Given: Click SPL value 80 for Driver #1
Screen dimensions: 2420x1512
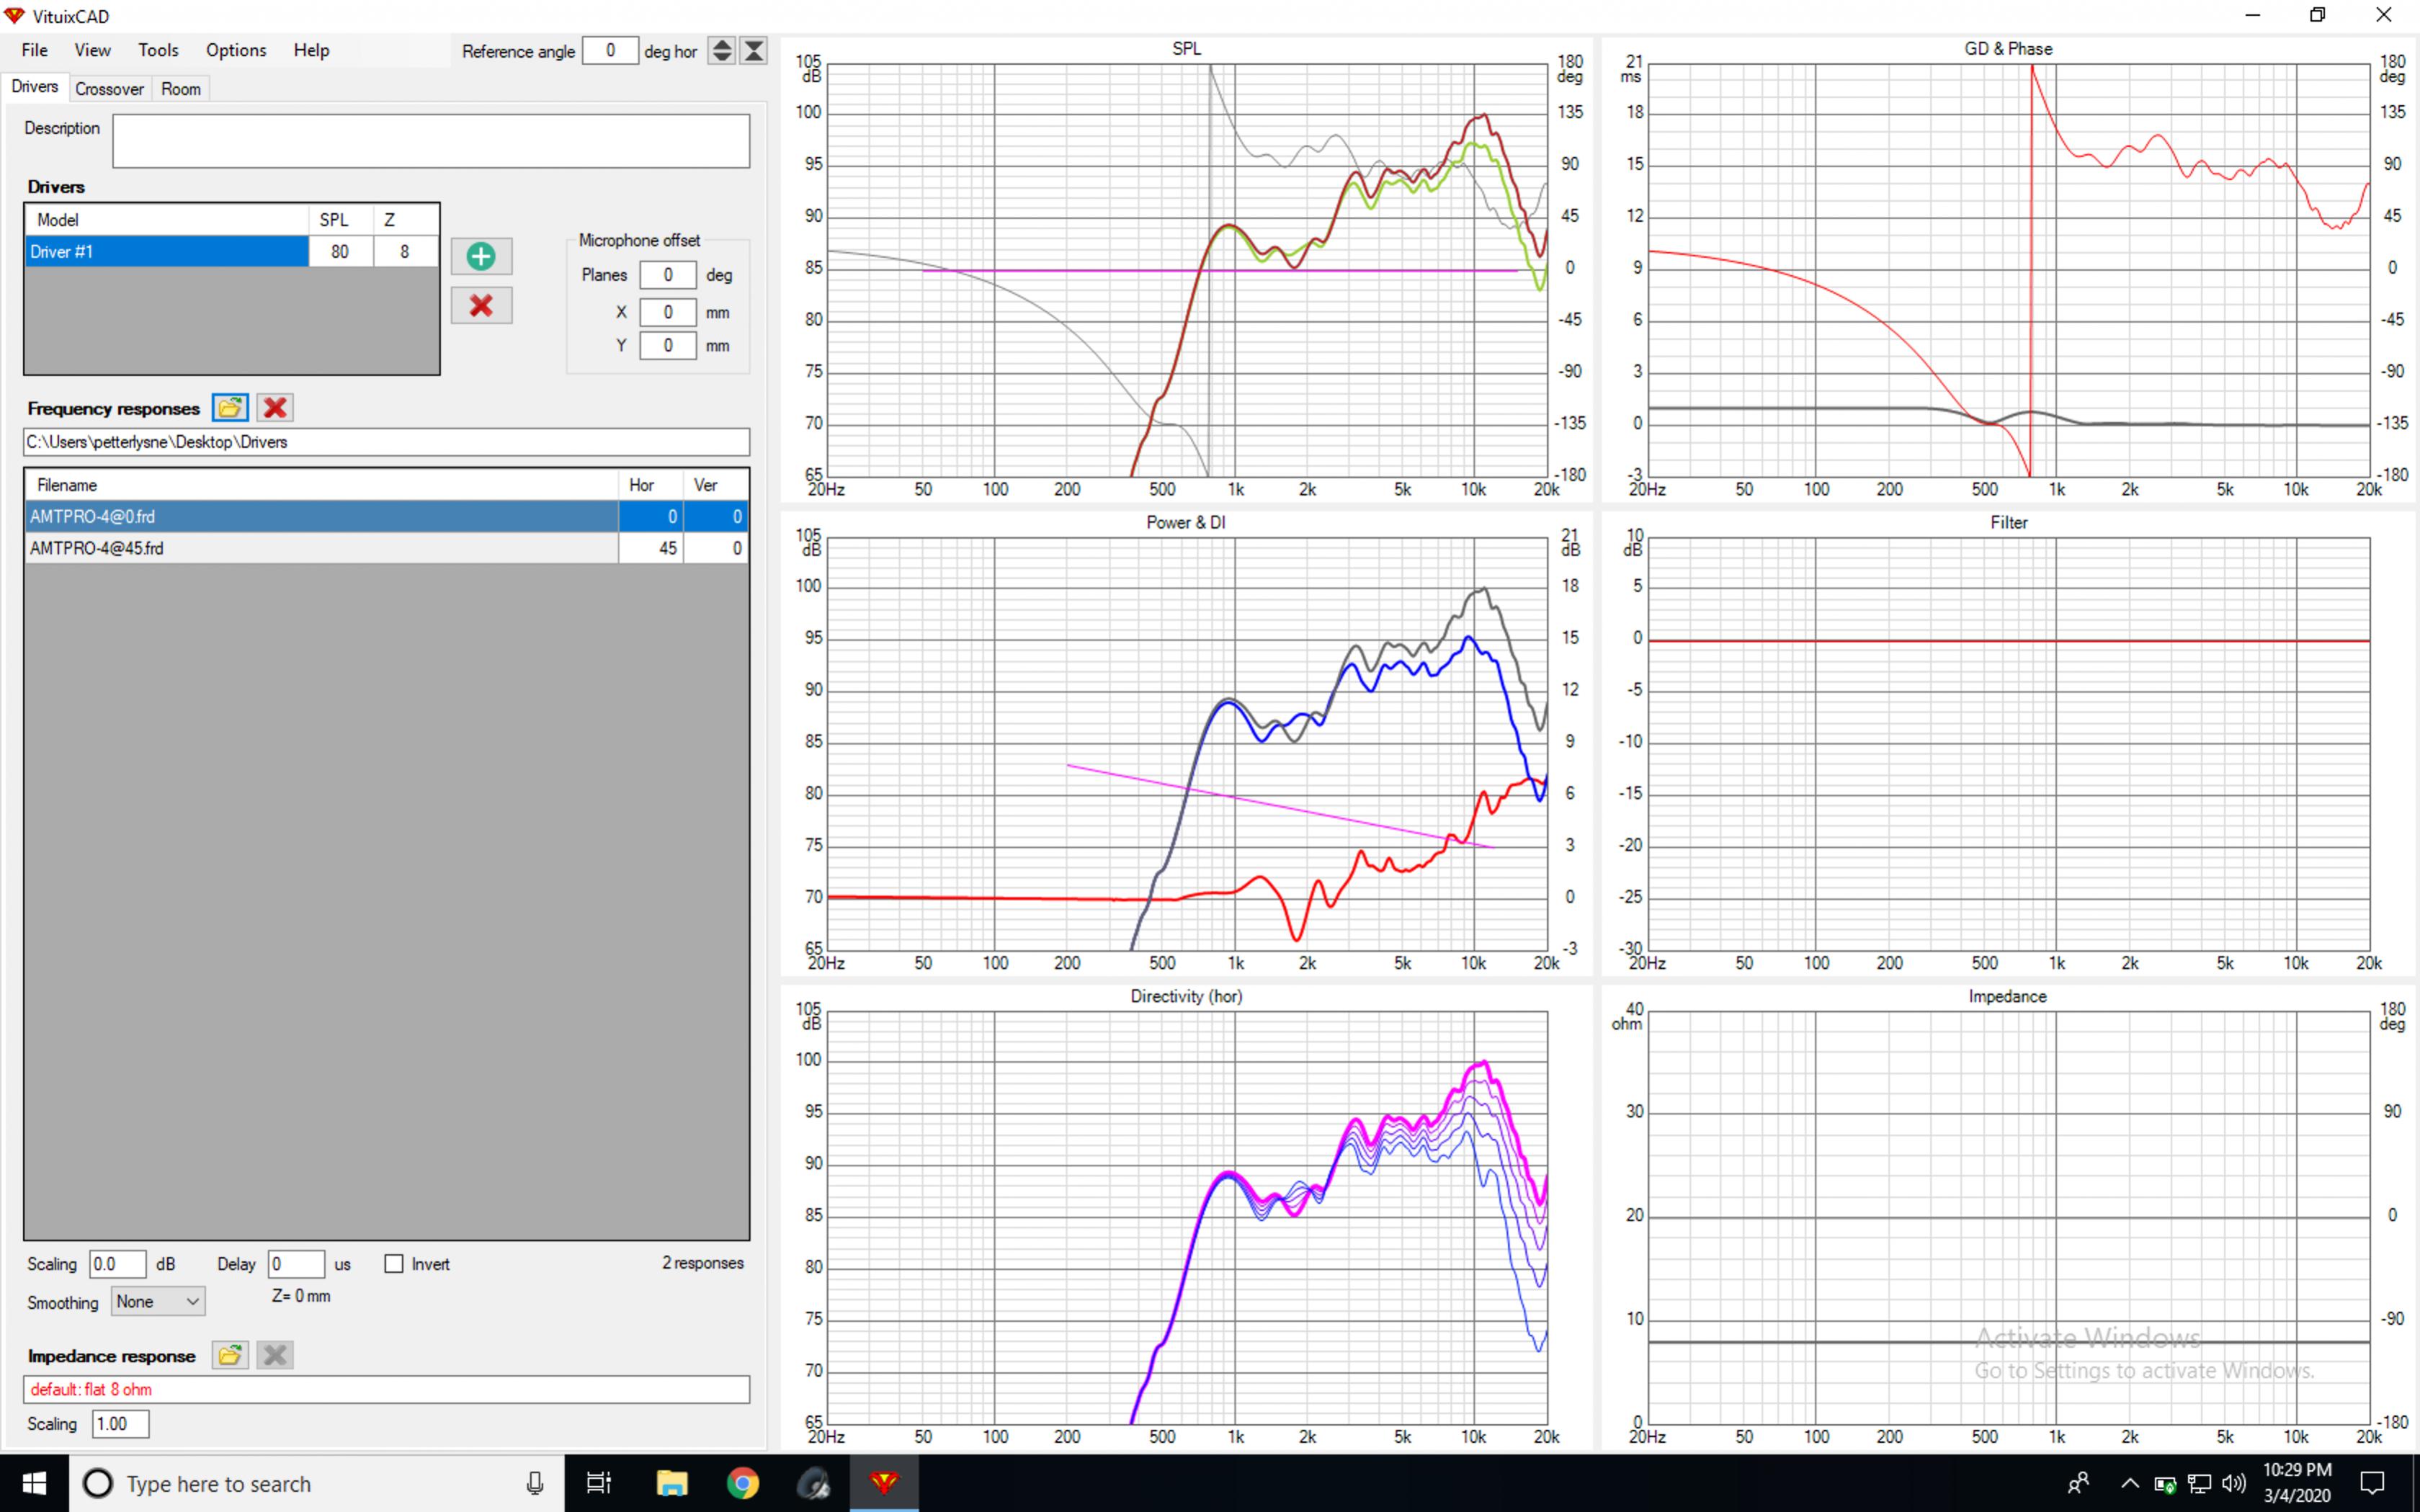Looking at the screenshot, I should tap(341, 252).
